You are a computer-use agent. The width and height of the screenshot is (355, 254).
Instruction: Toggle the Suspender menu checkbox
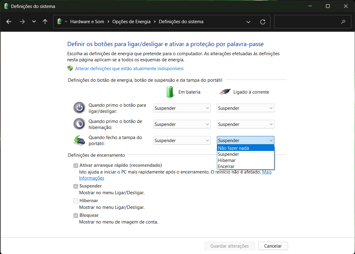coord(76,186)
